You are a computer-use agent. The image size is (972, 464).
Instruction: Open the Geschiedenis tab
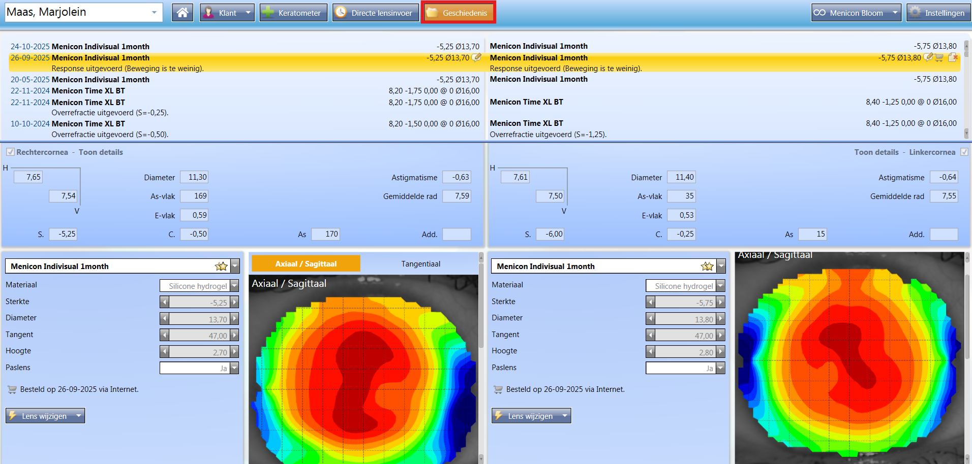tap(458, 13)
